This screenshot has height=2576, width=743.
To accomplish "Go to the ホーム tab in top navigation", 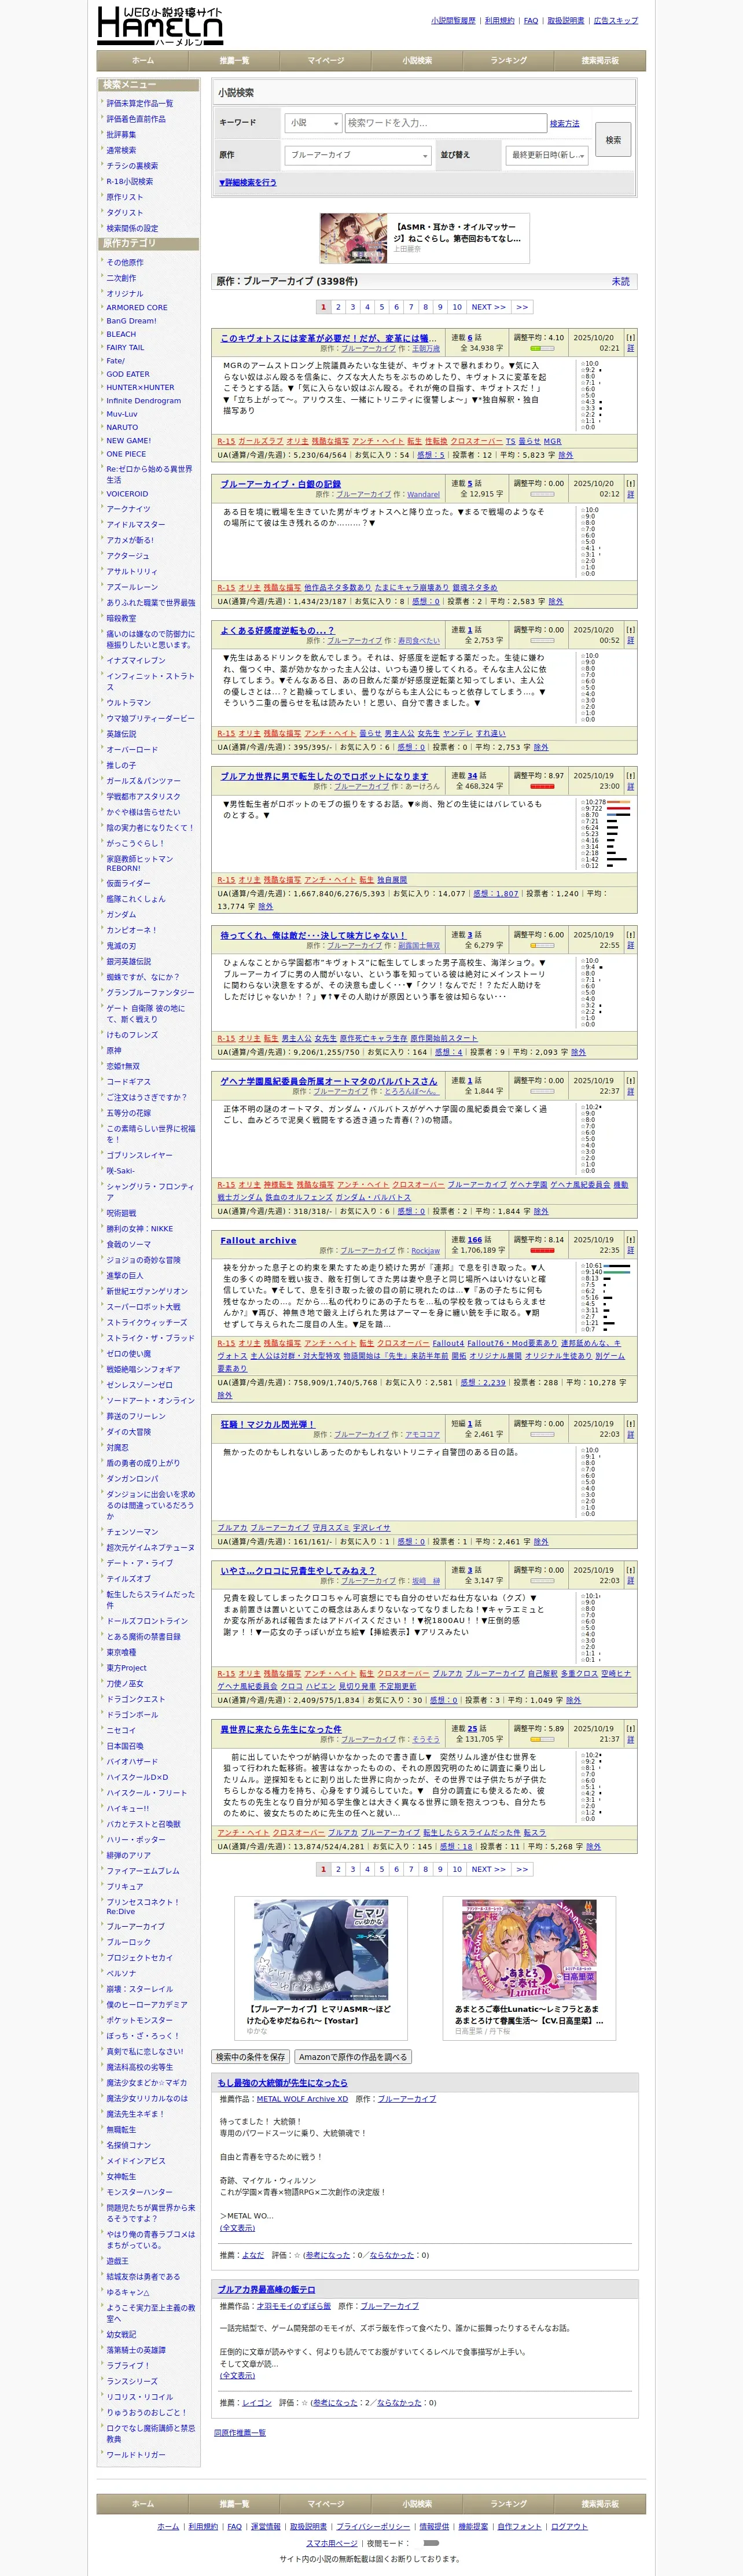I will [x=143, y=61].
